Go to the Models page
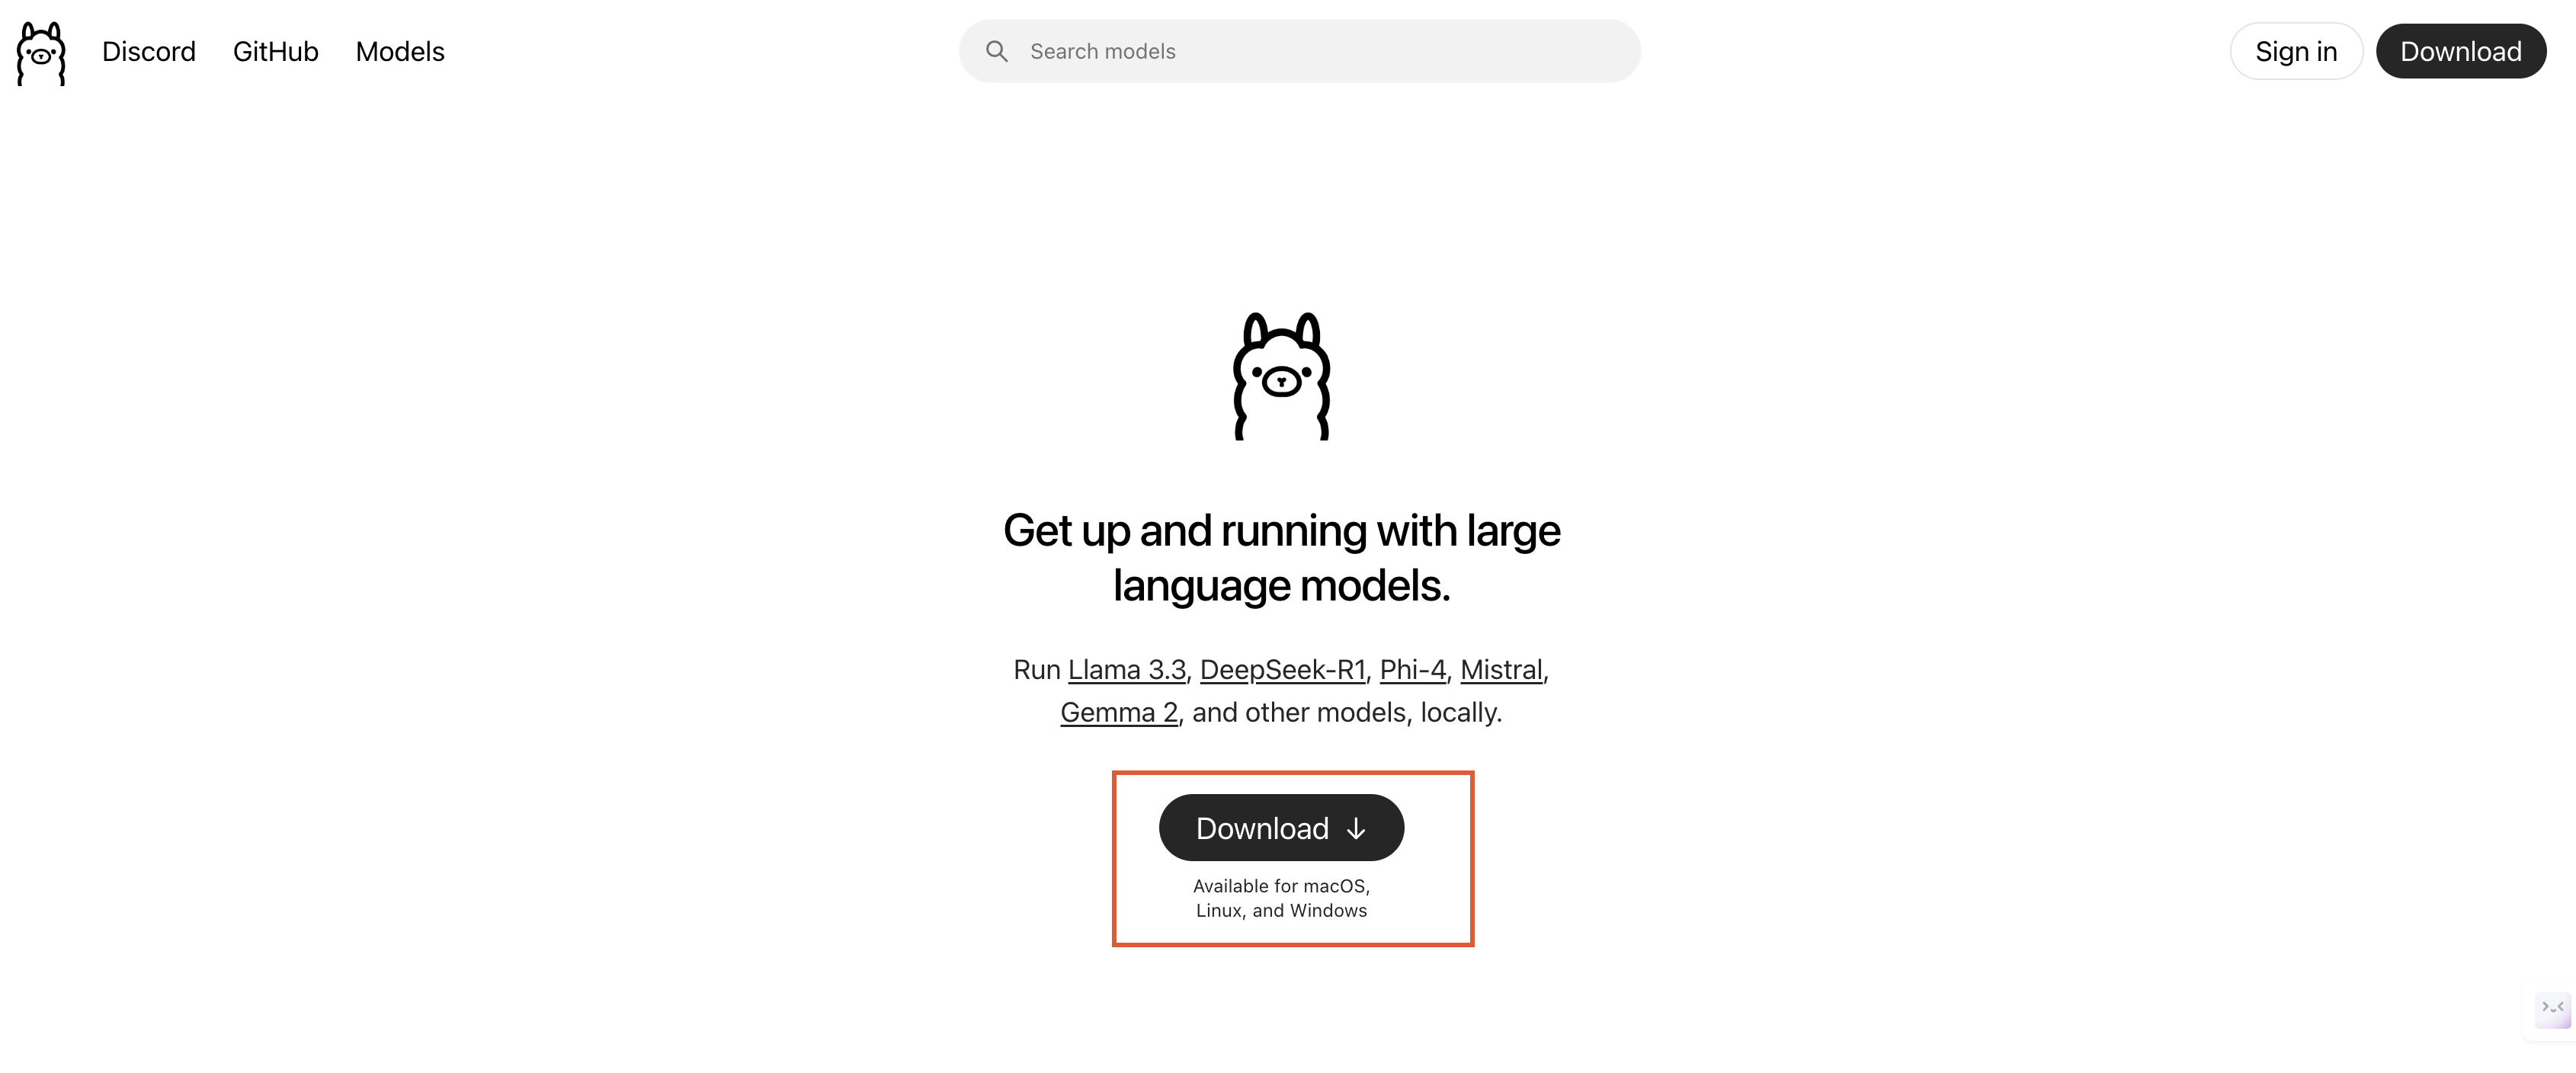Image resolution: width=2576 pixels, height=1073 pixels. [400, 51]
